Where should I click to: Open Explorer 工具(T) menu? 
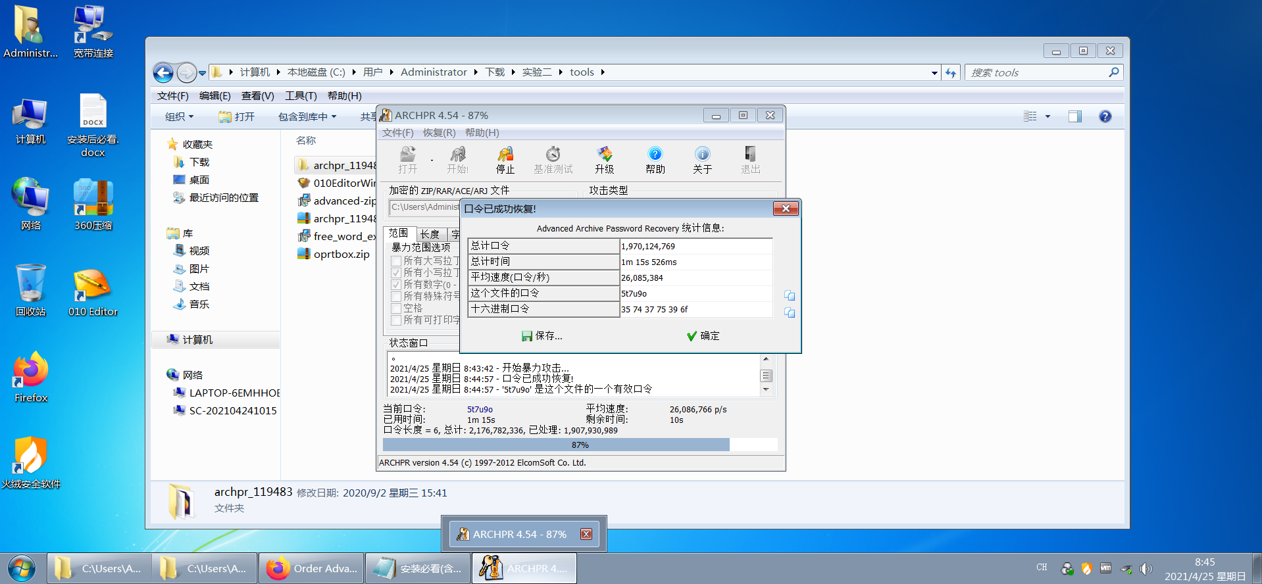pyautogui.click(x=301, y=96)
